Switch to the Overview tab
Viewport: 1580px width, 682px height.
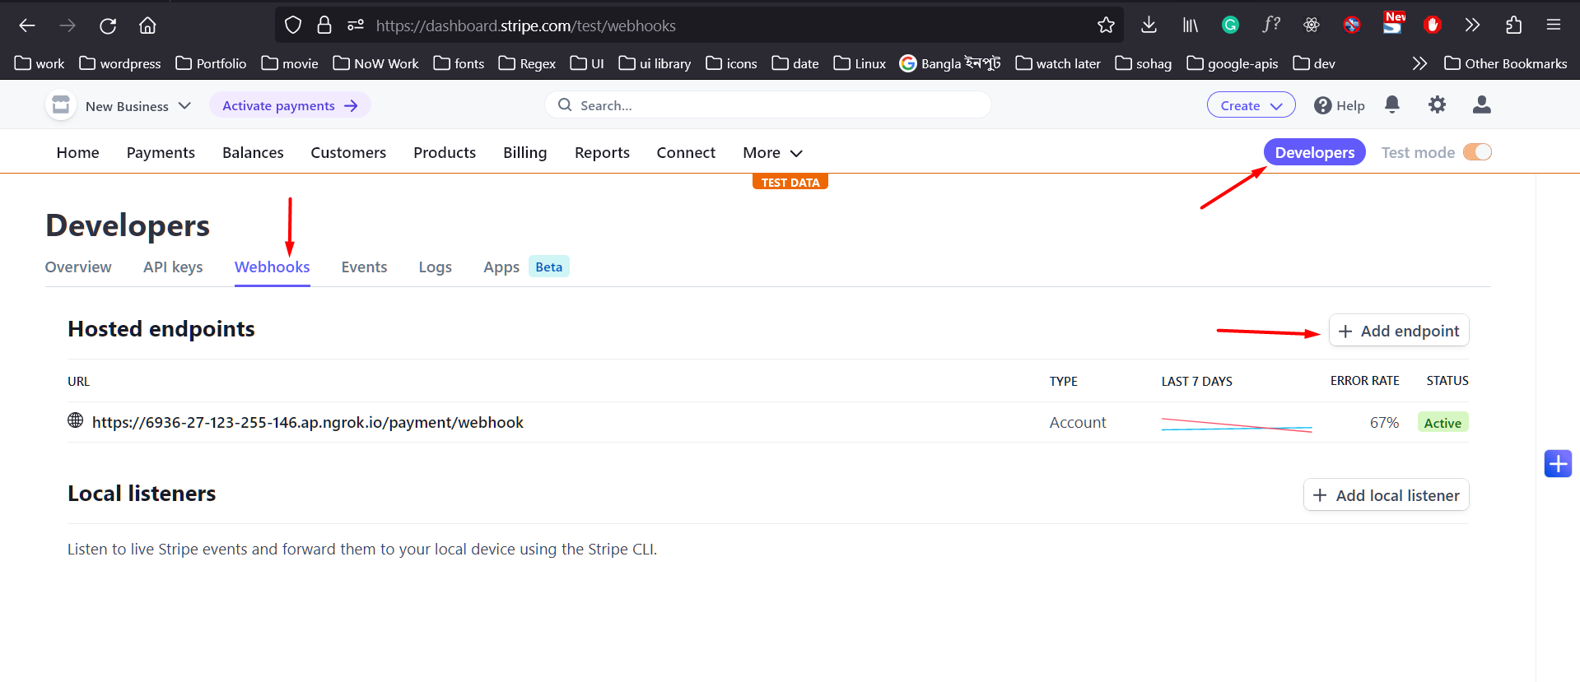[x=78, y=267]
